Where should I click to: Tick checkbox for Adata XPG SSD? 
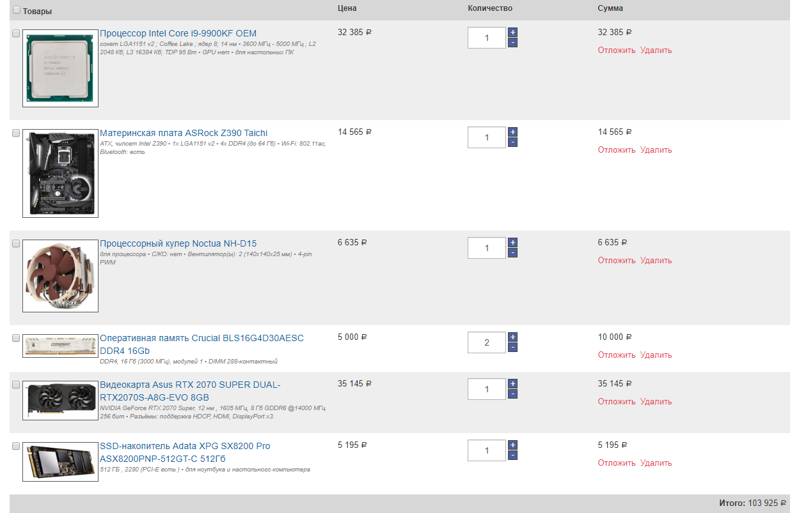pyautogui.click(x=16, y=447)
